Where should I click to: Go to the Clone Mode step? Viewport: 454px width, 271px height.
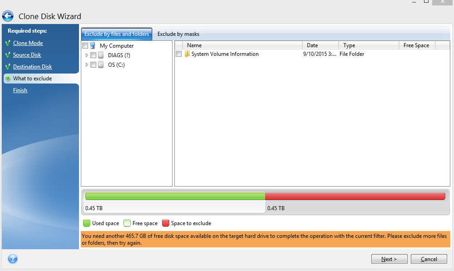tap(28, 43)
